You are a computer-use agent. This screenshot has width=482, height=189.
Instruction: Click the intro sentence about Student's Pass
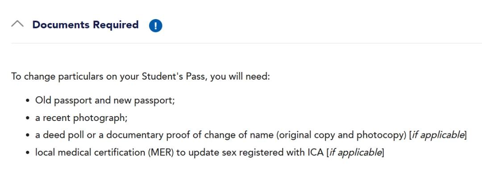(141, 76)
